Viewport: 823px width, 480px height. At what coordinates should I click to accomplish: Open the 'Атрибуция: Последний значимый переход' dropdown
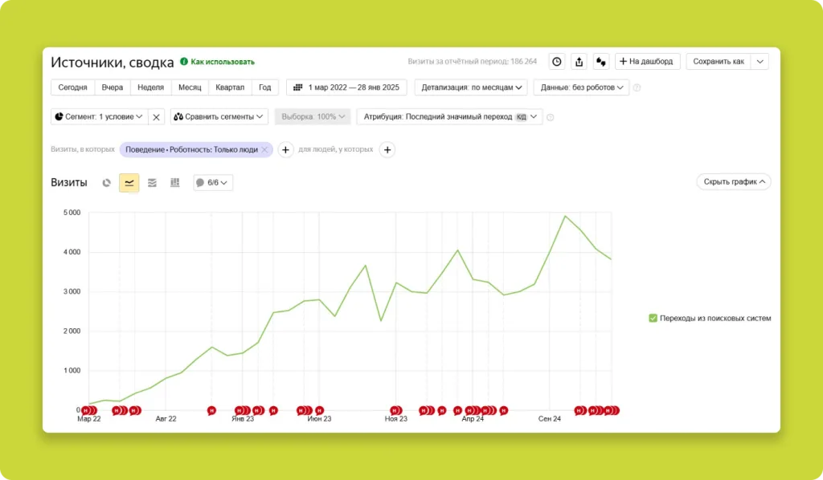point(450,117)
